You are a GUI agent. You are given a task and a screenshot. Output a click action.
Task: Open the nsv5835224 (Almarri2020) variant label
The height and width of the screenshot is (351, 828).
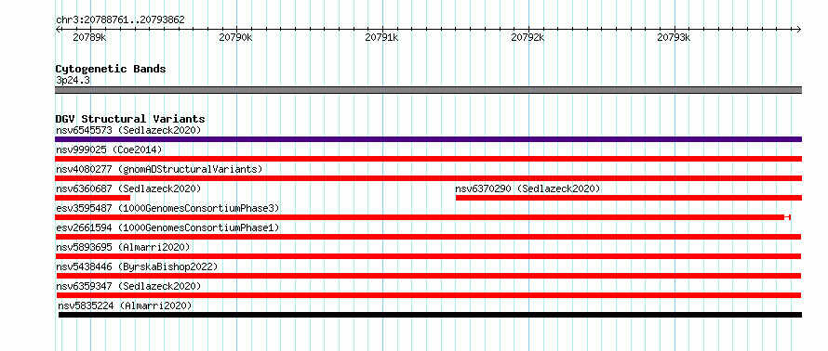(x=125, y=305)
